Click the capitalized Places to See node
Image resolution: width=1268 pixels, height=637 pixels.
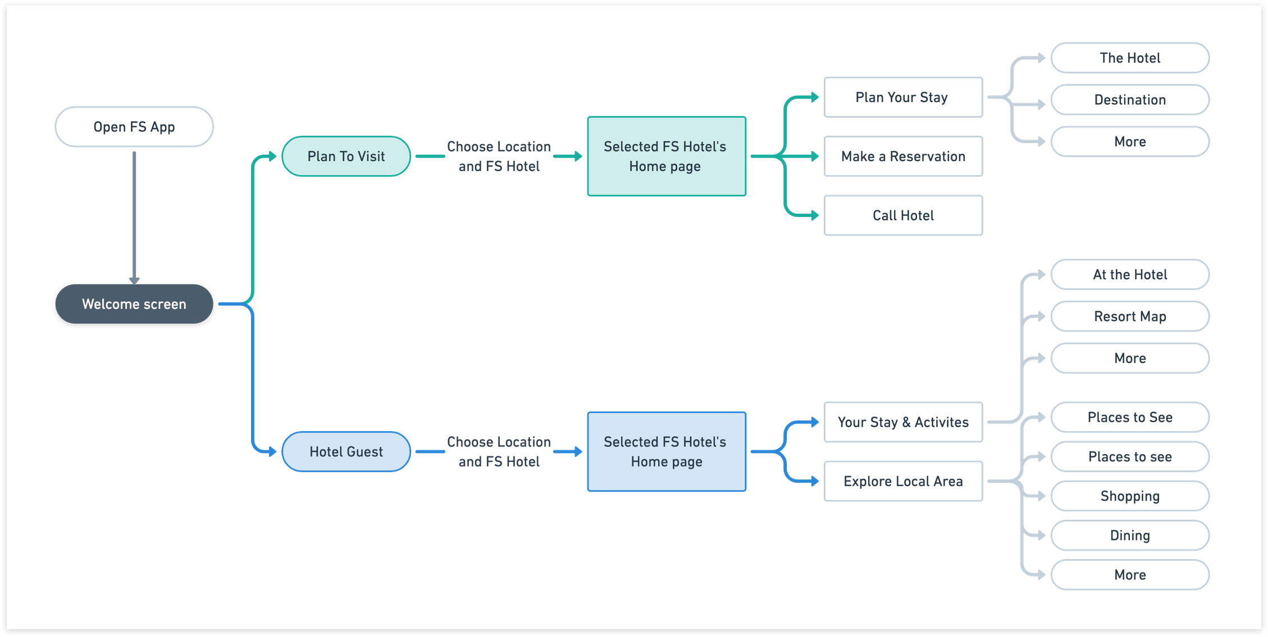click(x=1129, y=417)
